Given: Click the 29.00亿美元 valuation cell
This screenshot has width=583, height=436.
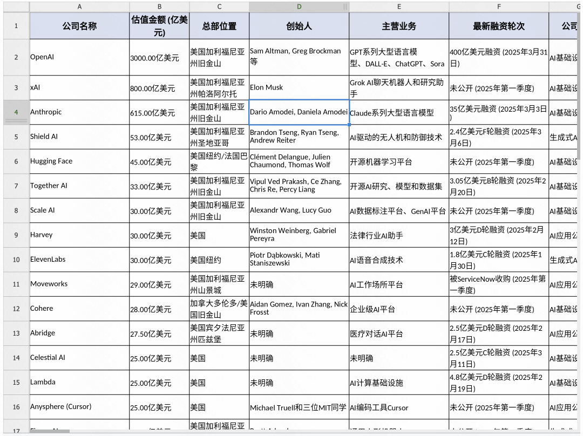Looking at the screenshot, I should [x=159, y=284].
